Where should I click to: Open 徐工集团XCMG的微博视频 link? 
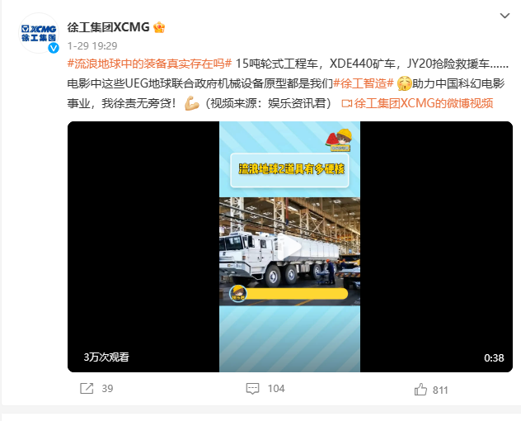coord(424,103)
